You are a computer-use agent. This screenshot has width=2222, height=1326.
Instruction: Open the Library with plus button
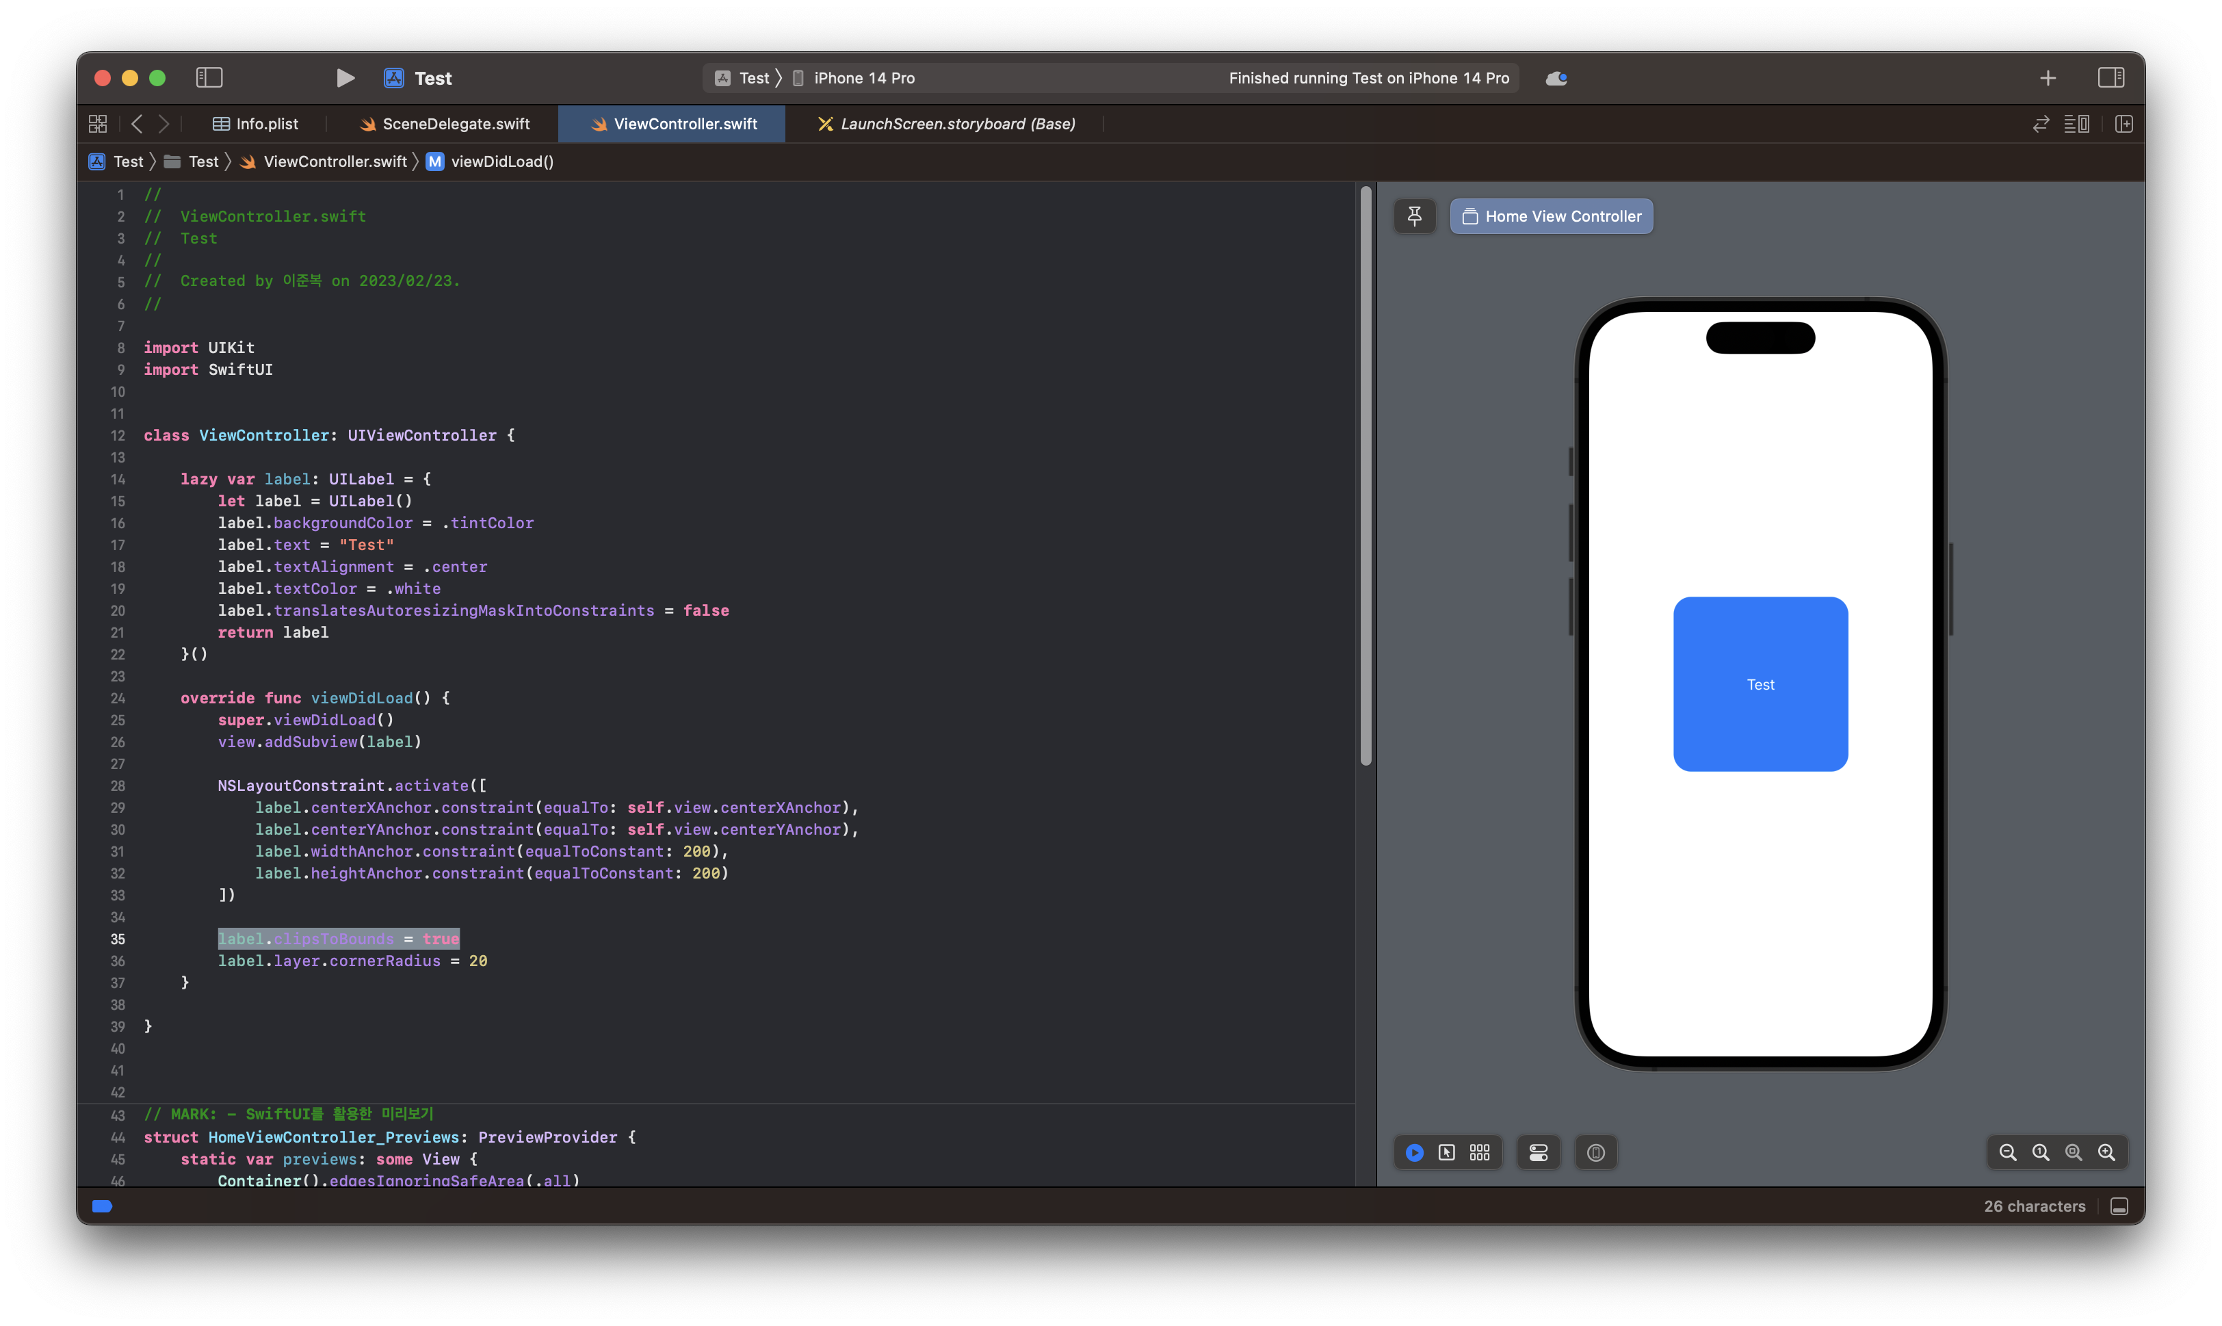[x=2048, y=79]
